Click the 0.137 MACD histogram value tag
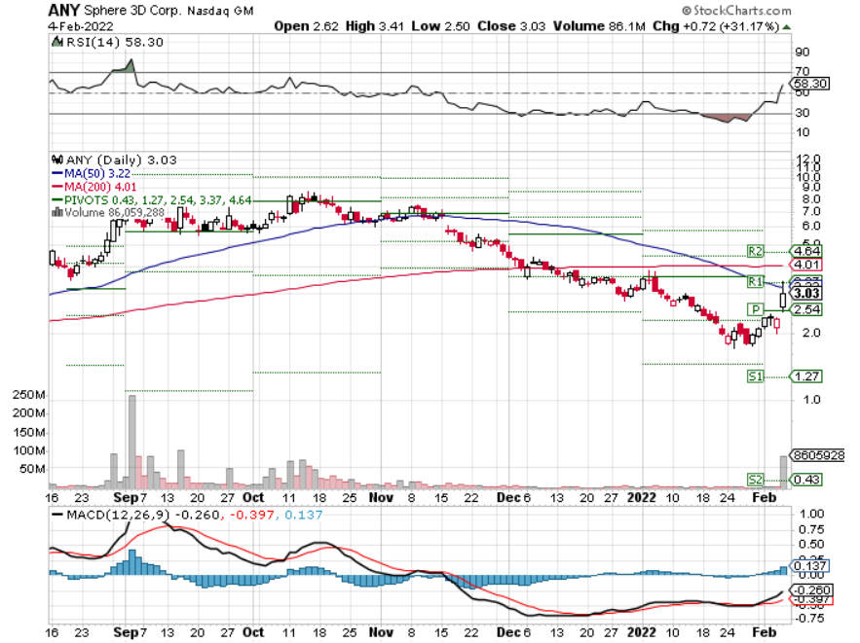Viewport: 860px width, 643px height. click(809, 565)
